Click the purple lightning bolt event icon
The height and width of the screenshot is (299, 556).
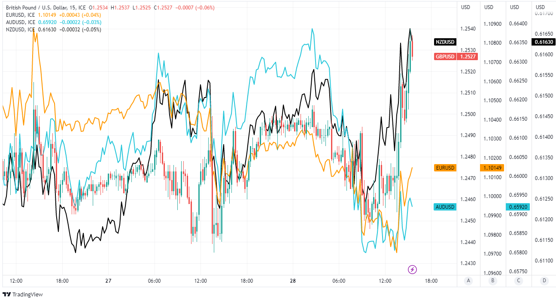point(412,269)
